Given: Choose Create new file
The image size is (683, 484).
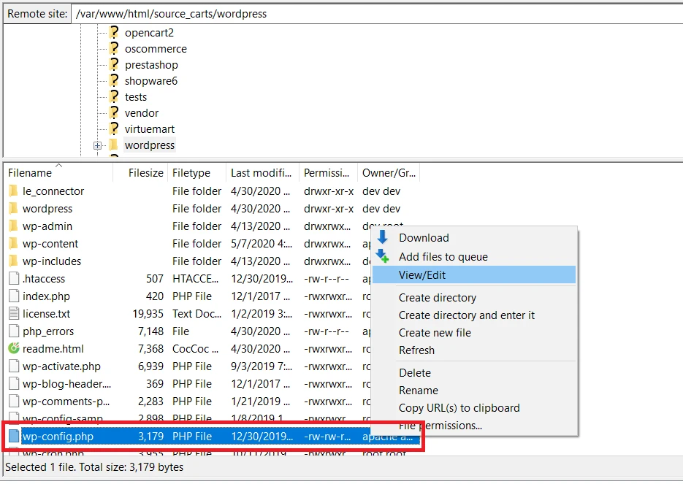Looking at the screenshot, I should click(x=474, y=333).
